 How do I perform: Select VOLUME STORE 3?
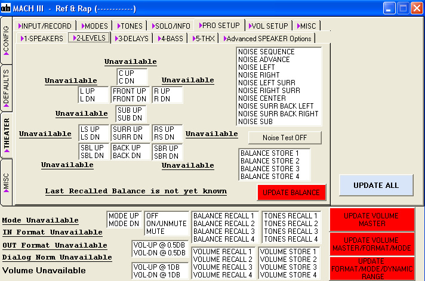tap(288, 267)
